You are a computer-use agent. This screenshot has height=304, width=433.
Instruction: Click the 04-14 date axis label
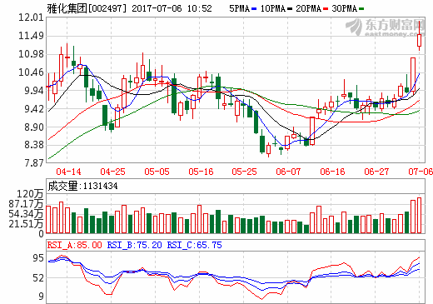pos(68,172)
